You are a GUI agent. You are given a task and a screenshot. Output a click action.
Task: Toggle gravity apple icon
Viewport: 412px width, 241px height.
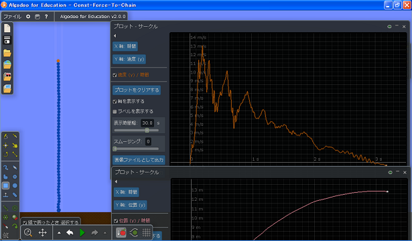(x=121, y=232)
